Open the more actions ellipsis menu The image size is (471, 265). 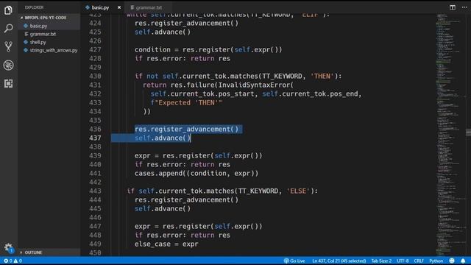tap(464, 7)
